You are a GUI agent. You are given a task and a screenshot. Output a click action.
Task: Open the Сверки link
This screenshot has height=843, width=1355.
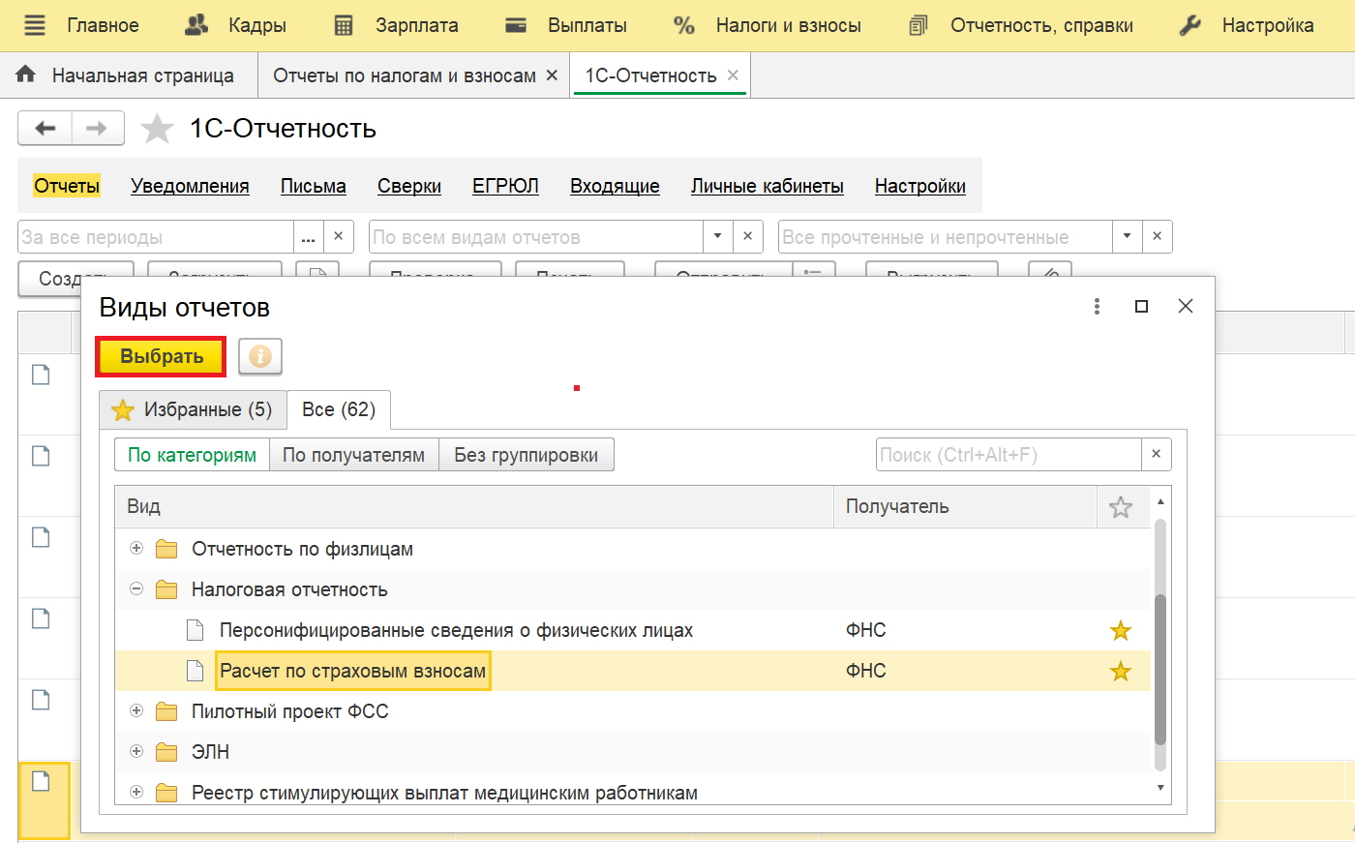click(409, 187)
